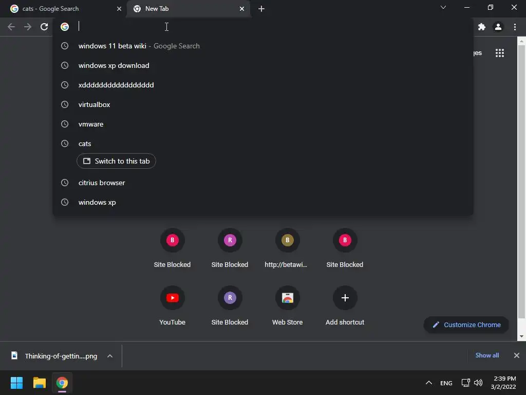This screenshot has height=395, width=526.
Task: Pick the citrius browser suggestion
Action: coord(263,183)
